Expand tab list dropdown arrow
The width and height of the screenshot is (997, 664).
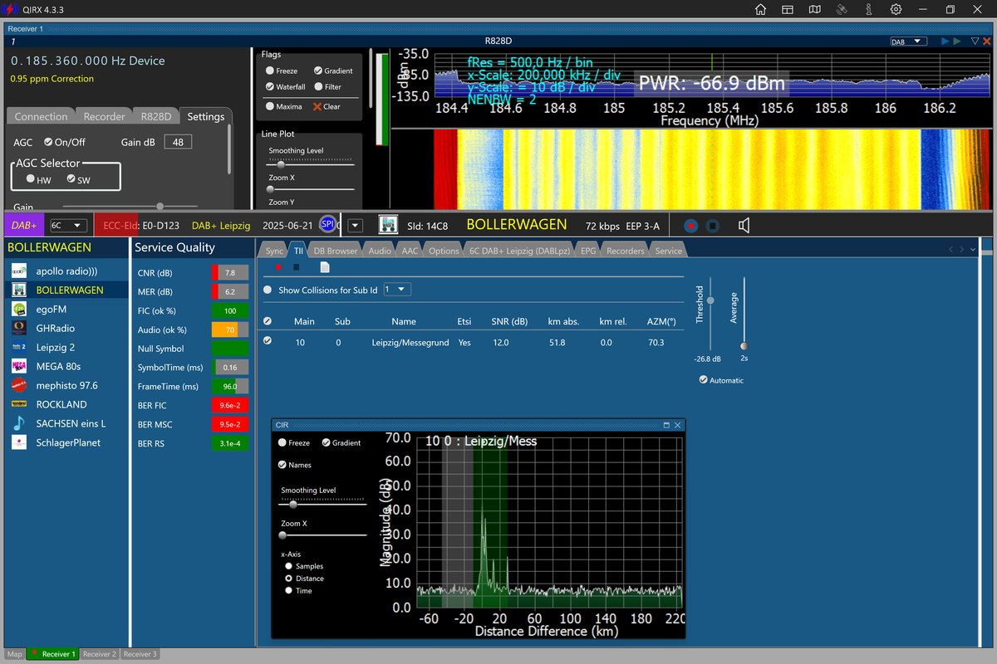[x=973, y=249]
